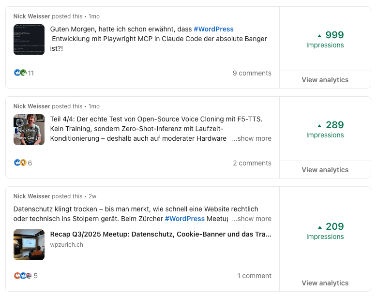Image resolution: width=377 pixels, height=297 pixels.
Task: Open the terminal thumbnail on the first post
Action: coord(29,40)
